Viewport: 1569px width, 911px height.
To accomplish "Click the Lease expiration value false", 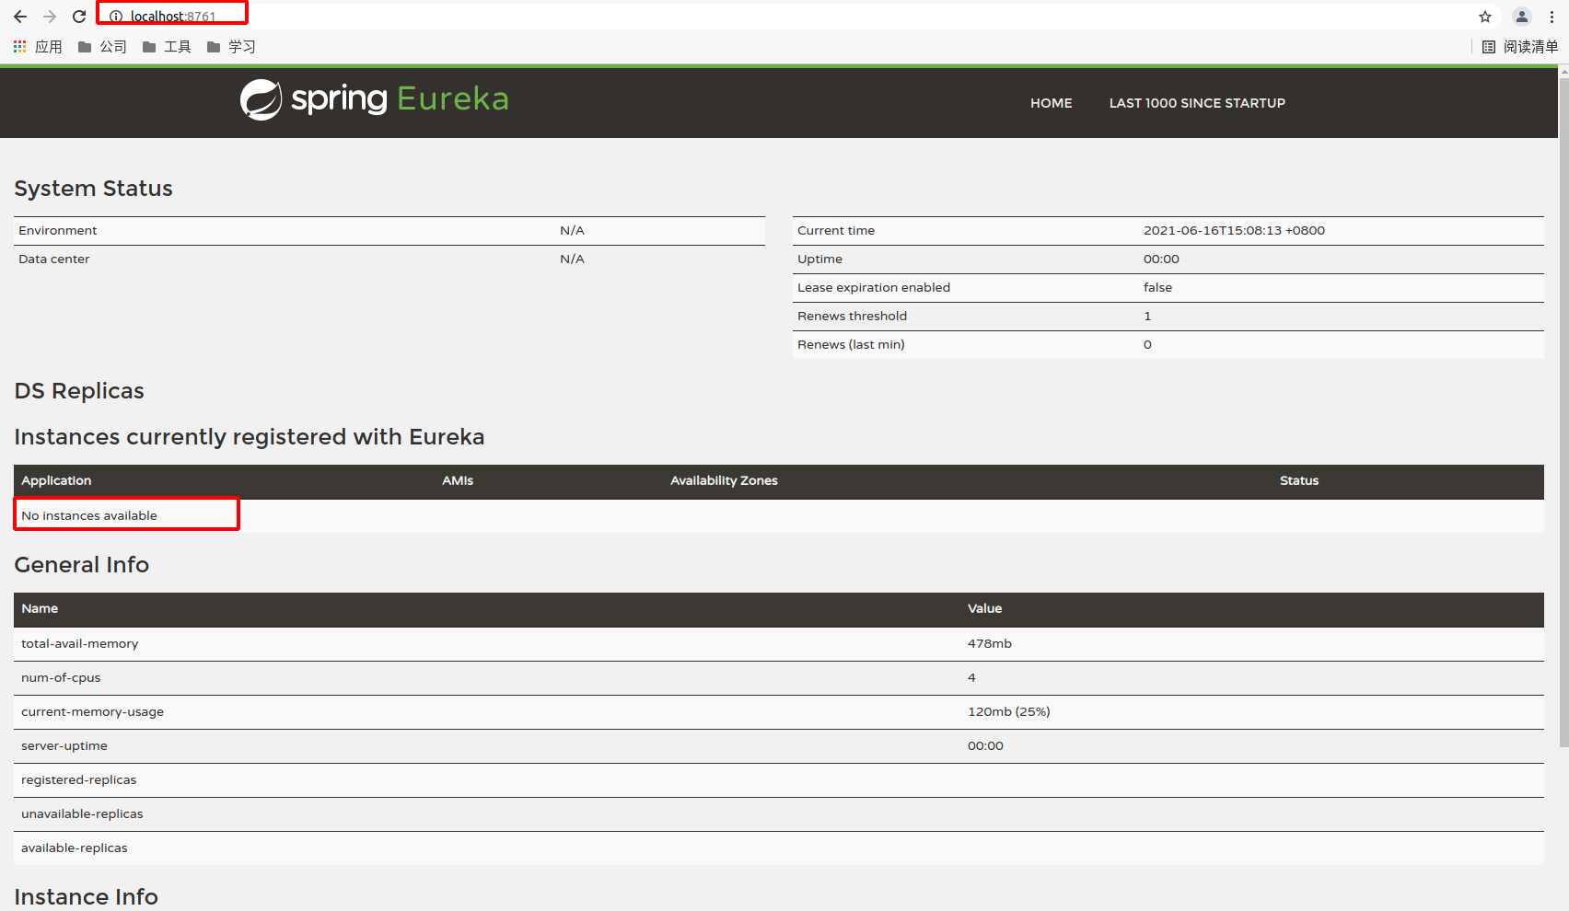I will click(1157, 288).
